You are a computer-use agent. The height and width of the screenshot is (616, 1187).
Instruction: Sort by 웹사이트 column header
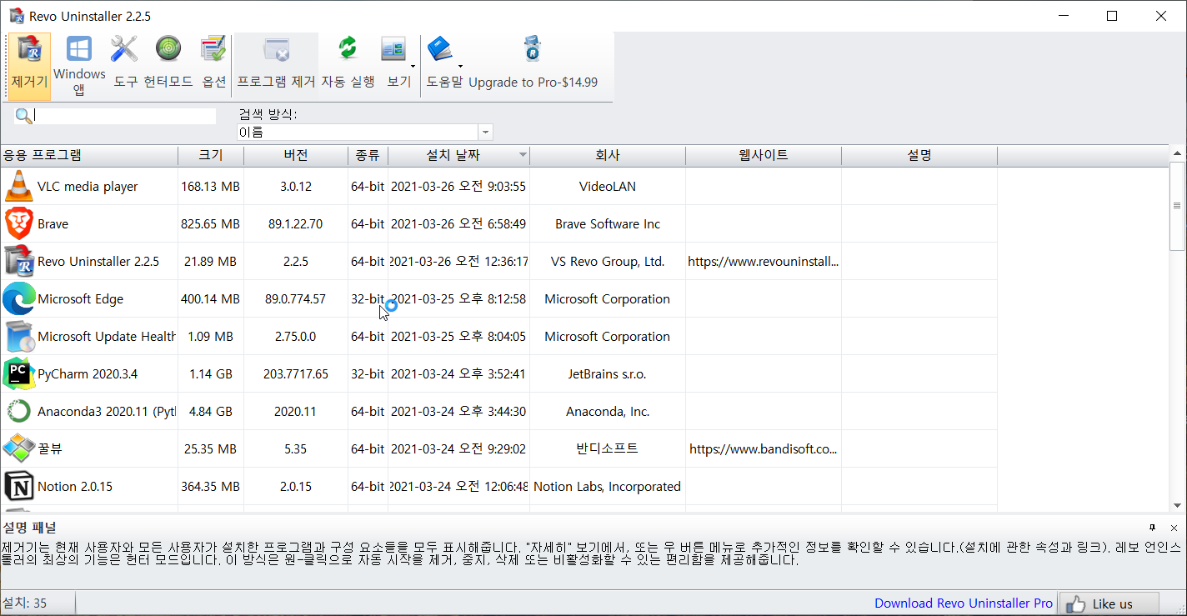coord(764,155)
